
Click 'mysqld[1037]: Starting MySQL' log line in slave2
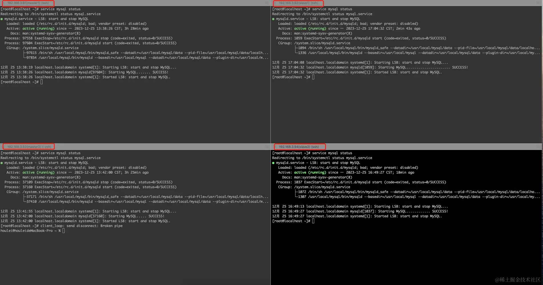pyautogui.click(x=360, y=211)
